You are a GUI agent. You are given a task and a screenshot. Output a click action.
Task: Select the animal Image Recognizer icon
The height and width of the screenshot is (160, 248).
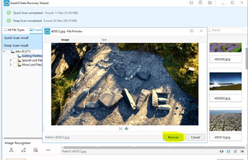tap(23, 150)
